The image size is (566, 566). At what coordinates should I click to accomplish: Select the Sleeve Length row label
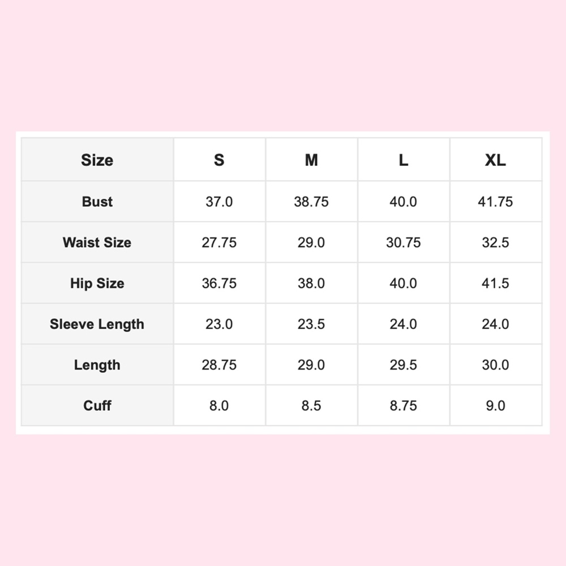pos(97,324)
